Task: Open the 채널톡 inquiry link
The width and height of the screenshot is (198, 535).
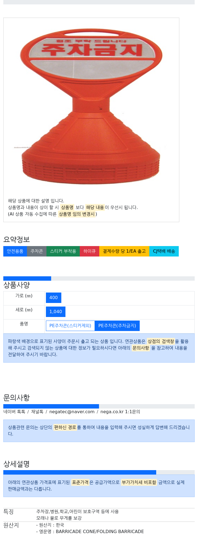Action: tap(37, 412)
